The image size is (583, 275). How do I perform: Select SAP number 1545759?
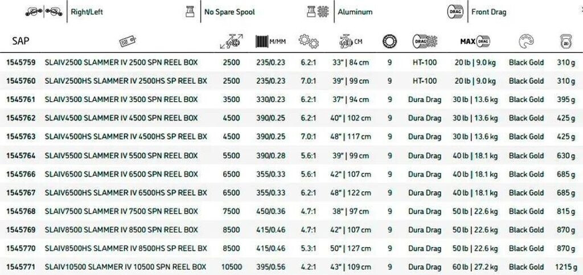pyautogui.click(x=20, y=63)
